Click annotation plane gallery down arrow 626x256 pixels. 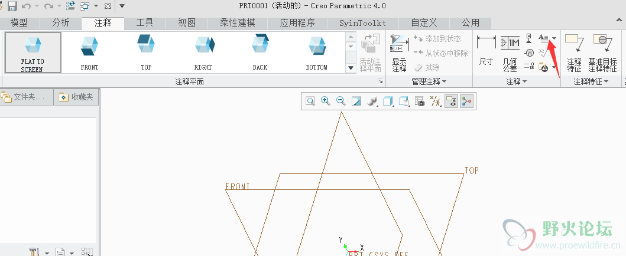click(x=351, y=47)
